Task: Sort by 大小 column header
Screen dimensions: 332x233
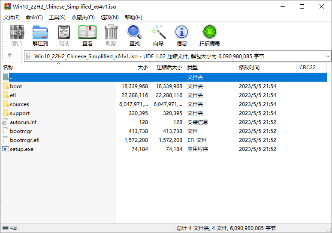Action: [133, 67]
